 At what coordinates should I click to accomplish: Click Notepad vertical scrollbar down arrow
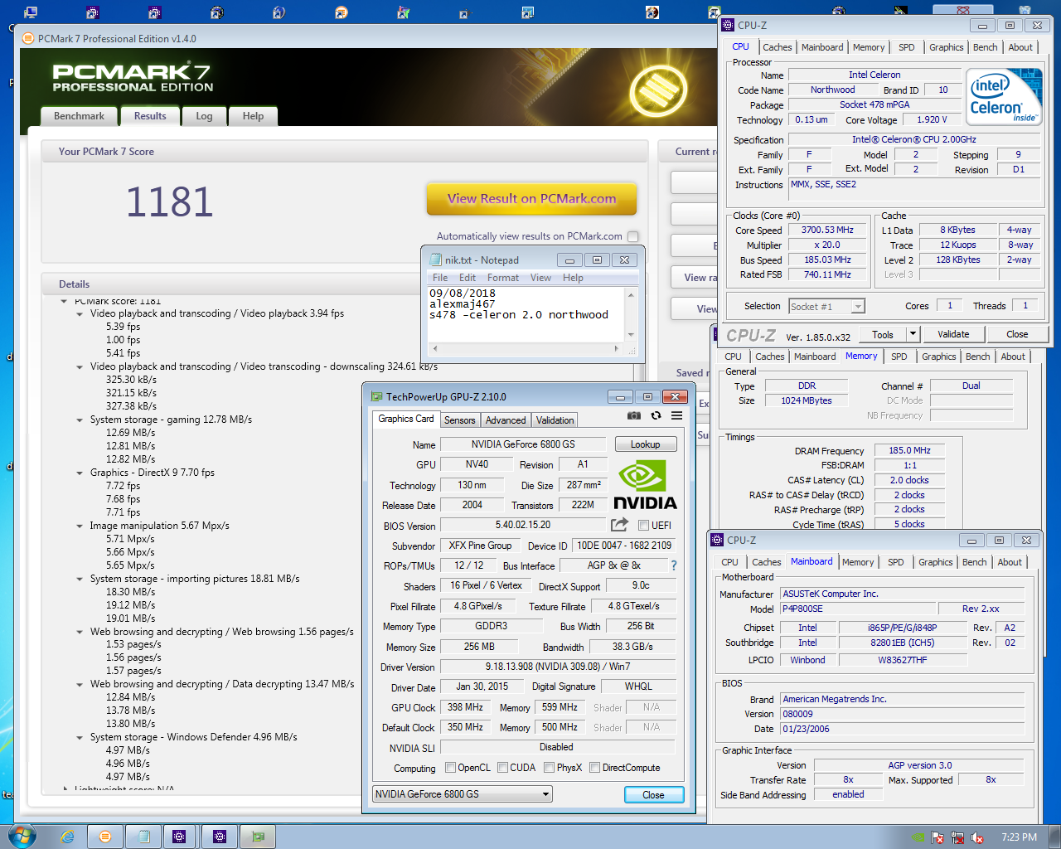point(631,335)
